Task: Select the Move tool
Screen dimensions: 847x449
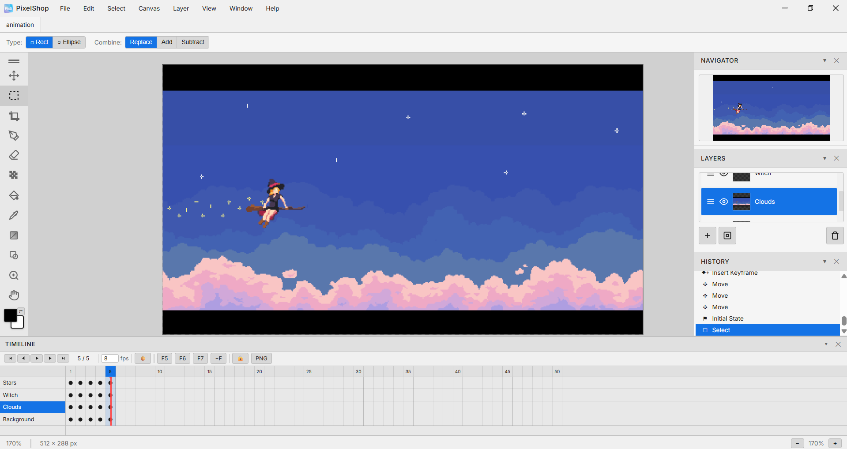Action: coord(14,76)
